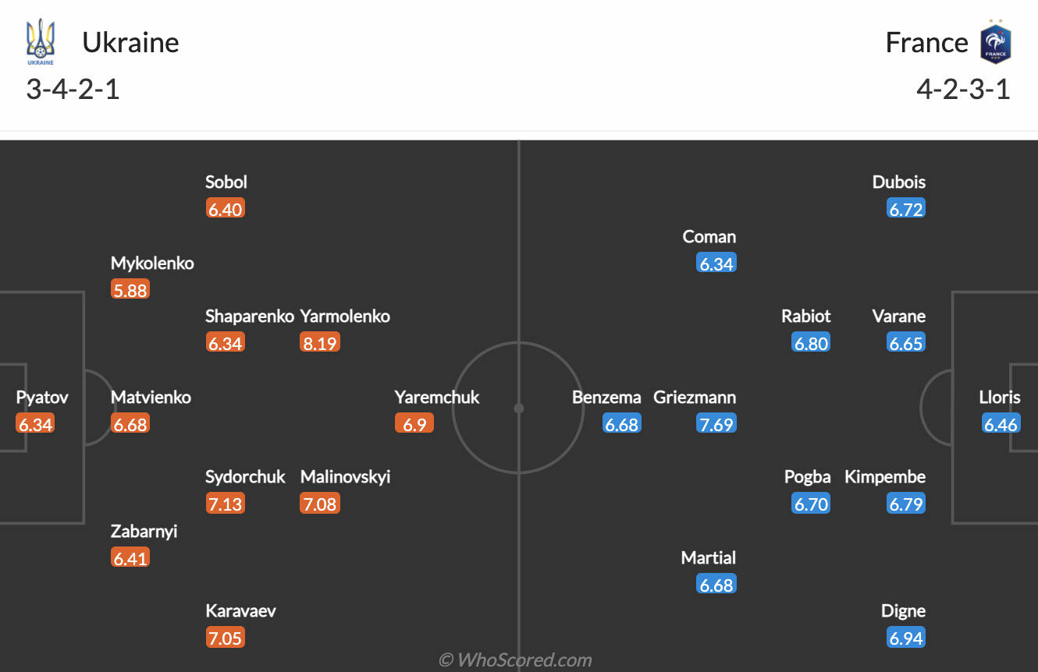Click Sydorchuk's 7.13 rating badge
The image size is (1038, 672).
click(226, 504)
